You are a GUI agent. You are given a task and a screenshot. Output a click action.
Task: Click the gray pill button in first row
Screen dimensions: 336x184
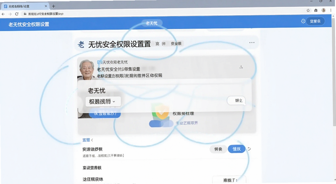pyautogui.click(x=218, y=149)
